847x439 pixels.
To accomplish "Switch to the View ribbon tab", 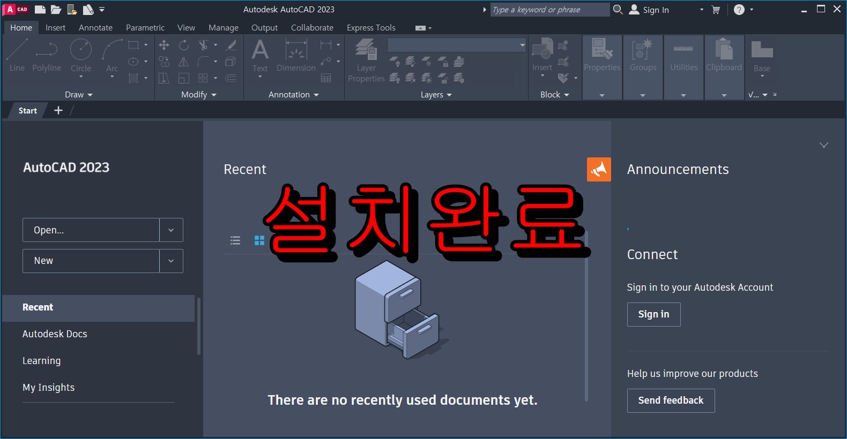I will click(x=186, y=28).
